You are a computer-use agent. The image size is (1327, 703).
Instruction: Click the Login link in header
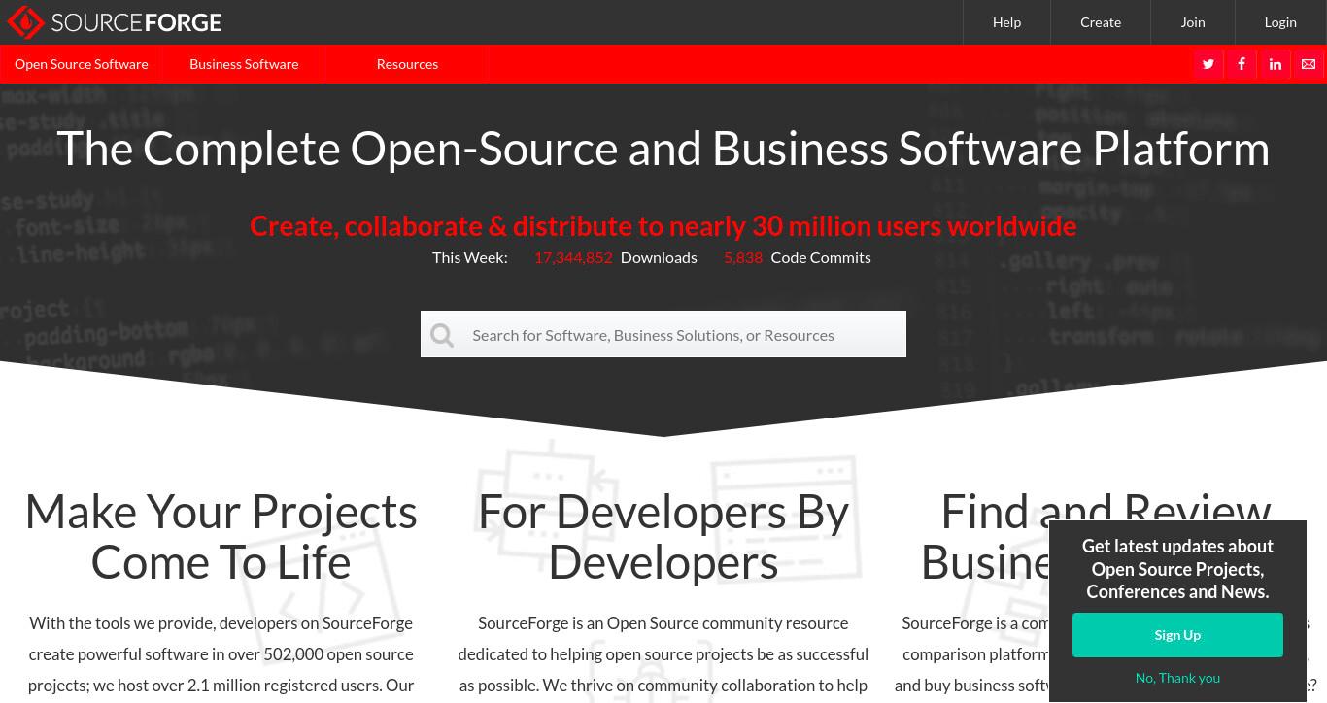(1280, 22)
